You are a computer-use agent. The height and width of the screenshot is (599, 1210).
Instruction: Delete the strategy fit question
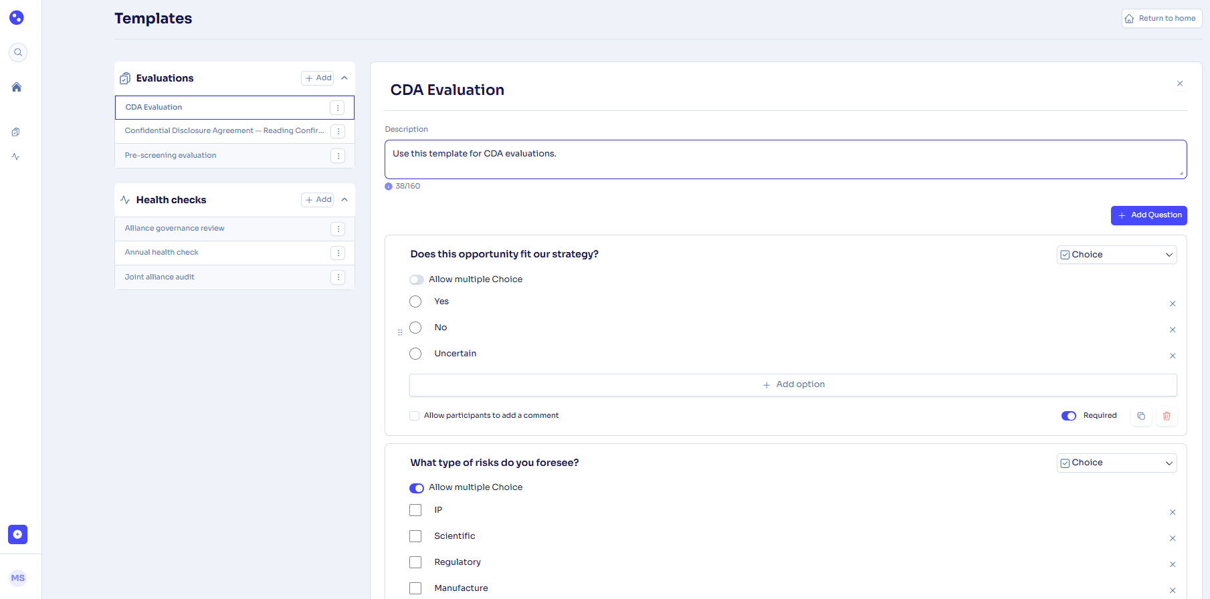click(1167, 416)
